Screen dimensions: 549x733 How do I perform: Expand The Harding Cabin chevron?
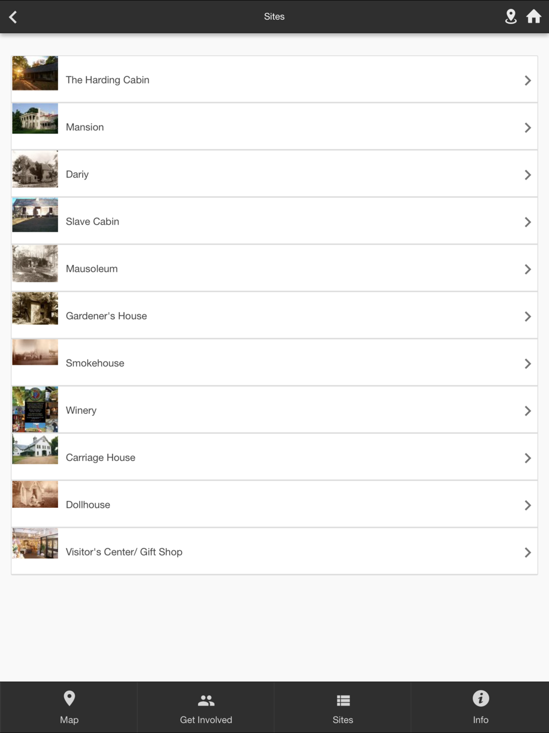tap(528, 80)
